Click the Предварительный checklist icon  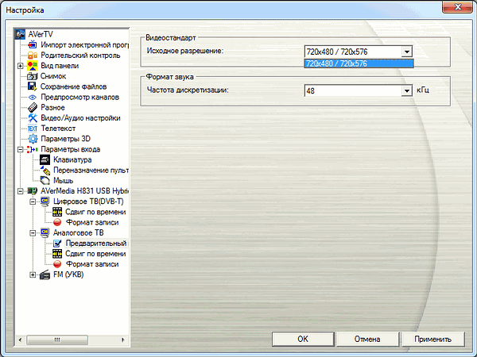click(57, 244)
